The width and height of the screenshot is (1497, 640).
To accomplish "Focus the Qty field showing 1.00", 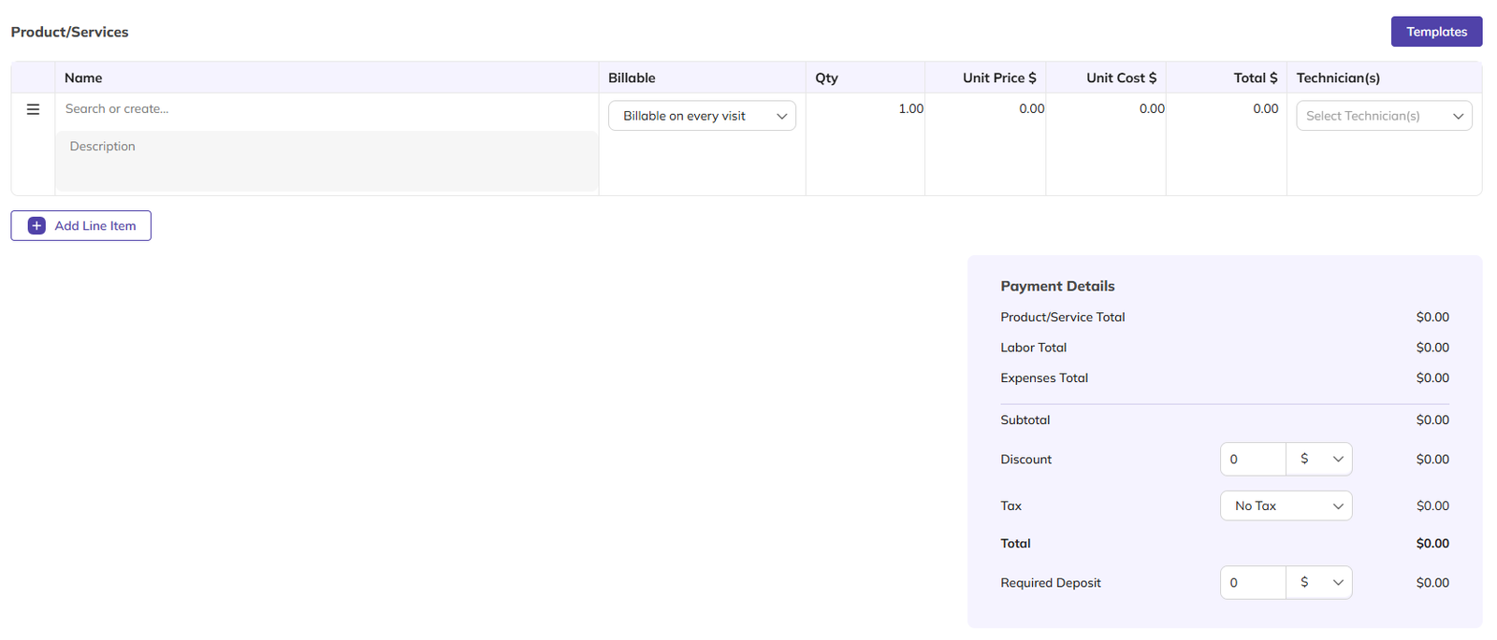I will pyautogui.click(x=866, y=109).
